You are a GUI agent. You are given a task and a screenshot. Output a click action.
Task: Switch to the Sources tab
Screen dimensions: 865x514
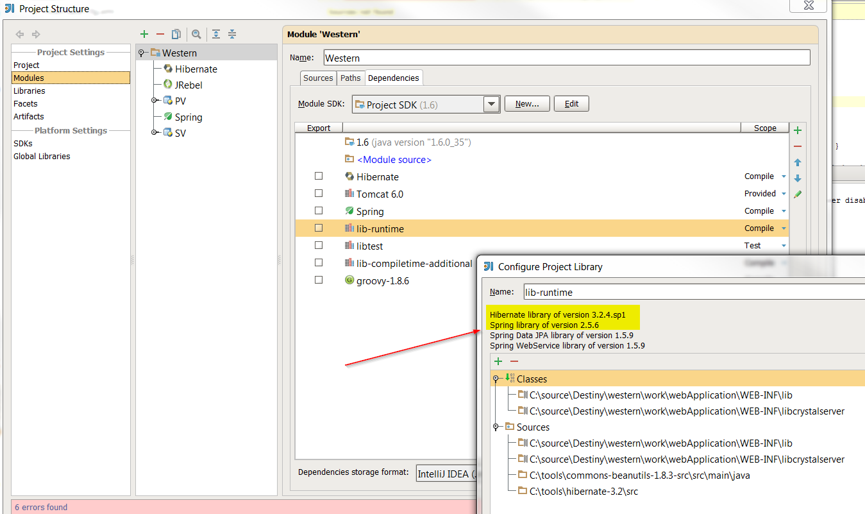[318, 78]
